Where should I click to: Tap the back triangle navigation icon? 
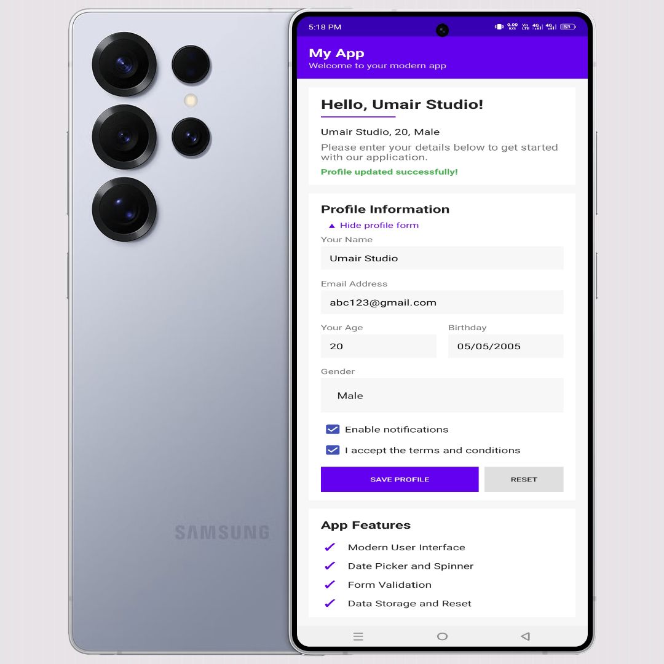coord(526,636)
